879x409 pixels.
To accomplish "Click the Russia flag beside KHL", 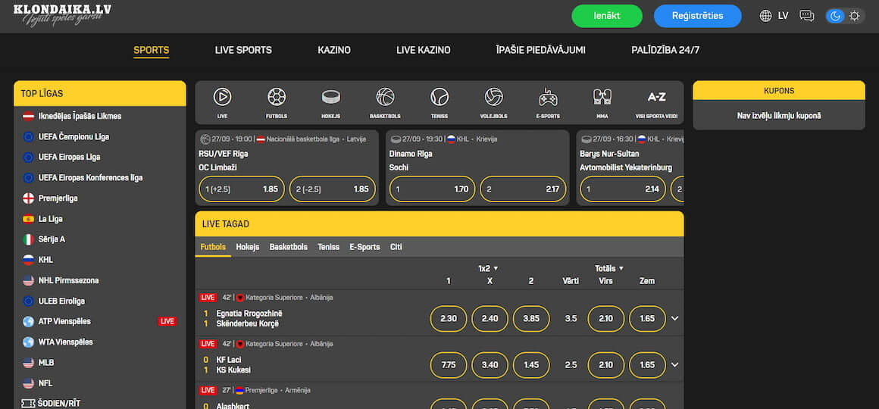I will [29, 259].
